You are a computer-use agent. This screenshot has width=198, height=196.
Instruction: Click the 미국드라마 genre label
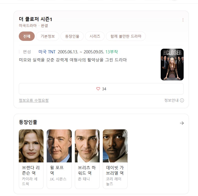pyautogui.click(x=28, y=26)
